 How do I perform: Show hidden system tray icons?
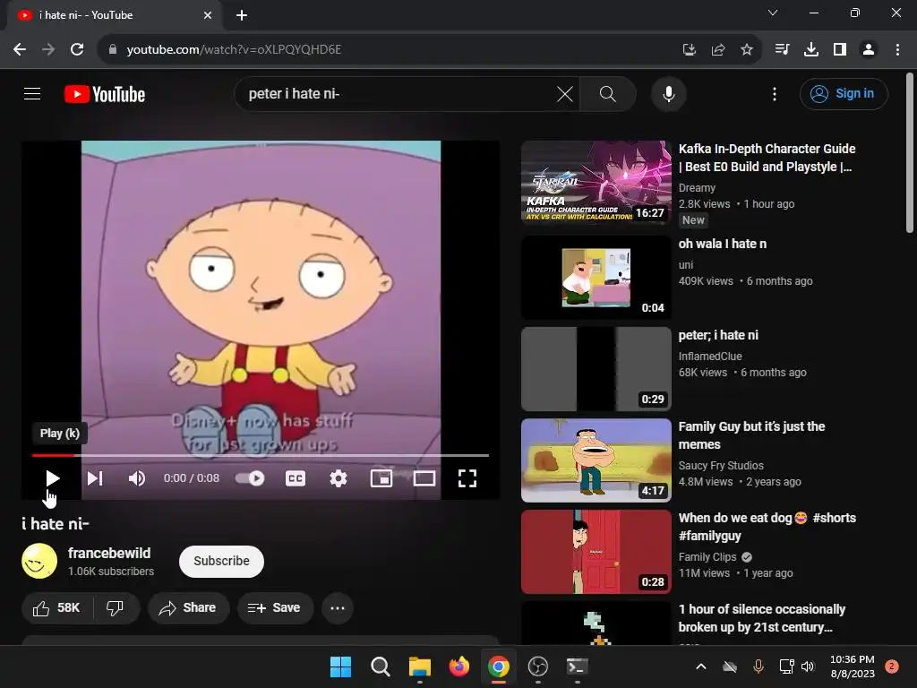tap(700, 666)
